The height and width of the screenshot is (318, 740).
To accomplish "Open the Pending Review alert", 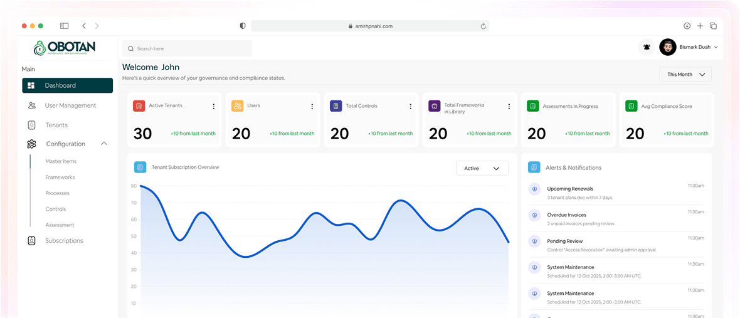I will (x=616, y=245).
